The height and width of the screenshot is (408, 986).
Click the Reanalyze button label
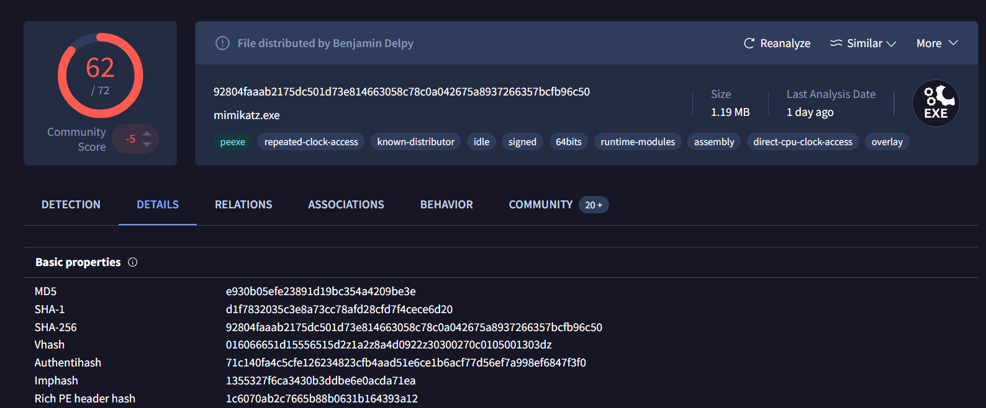[x=785, y=43]
